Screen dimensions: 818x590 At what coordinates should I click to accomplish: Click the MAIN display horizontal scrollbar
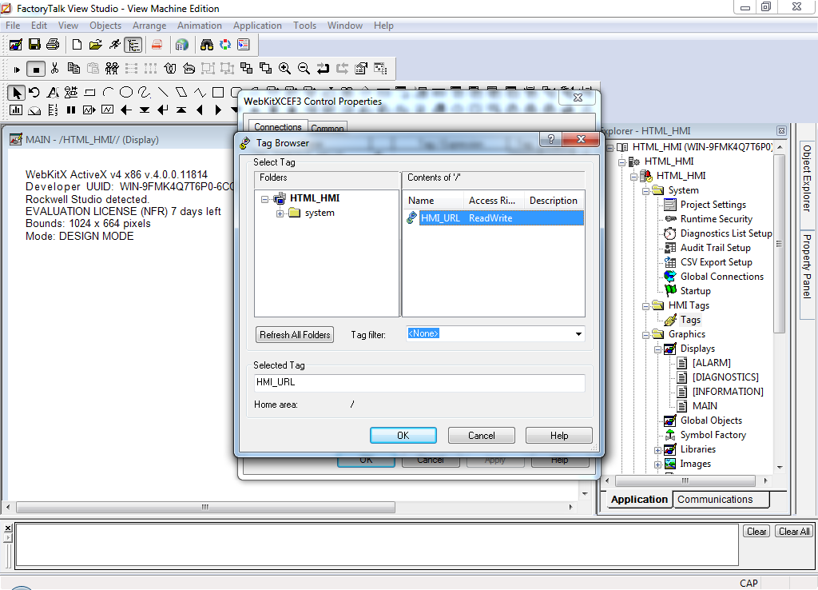[x=205, y=507]
